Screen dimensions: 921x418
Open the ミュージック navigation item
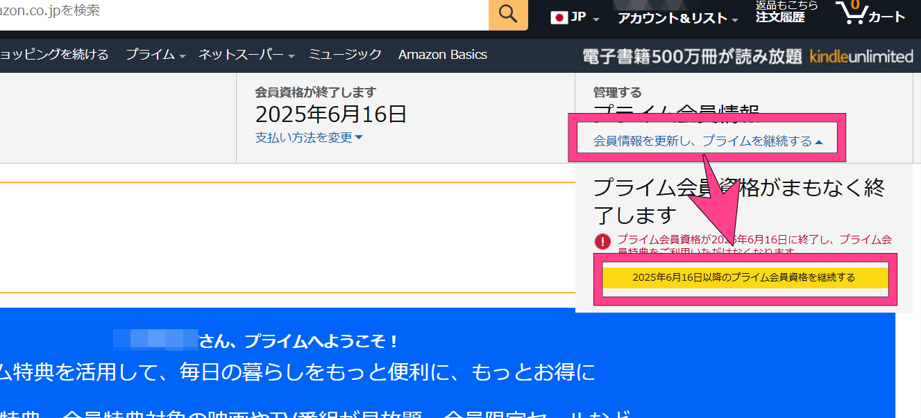(345, 55)
